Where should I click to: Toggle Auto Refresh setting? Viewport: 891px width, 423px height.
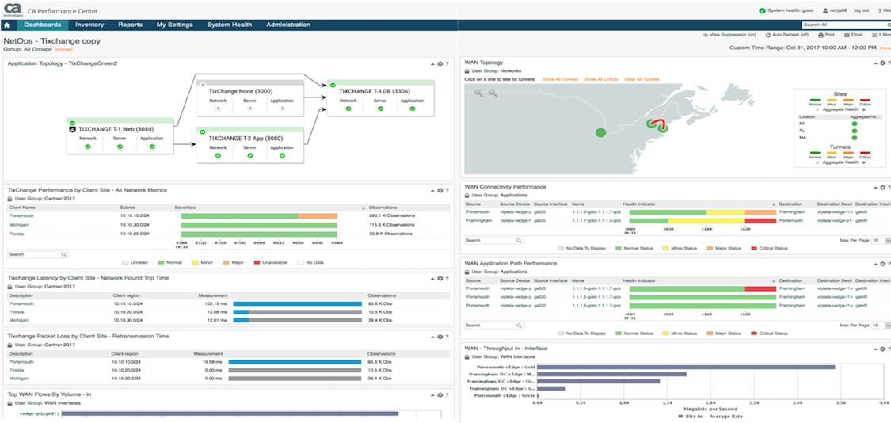(x=787, y=35)
